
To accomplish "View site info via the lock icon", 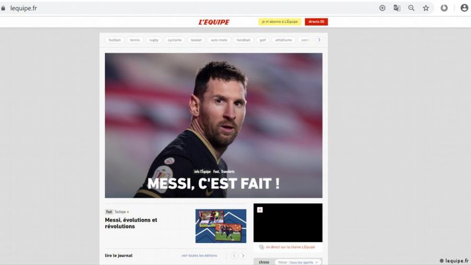I will click(x=3, y=8).
